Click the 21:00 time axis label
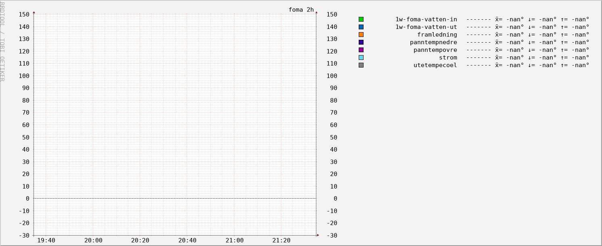The width and height of the screenshot is (602, 246). click(234, 240)
